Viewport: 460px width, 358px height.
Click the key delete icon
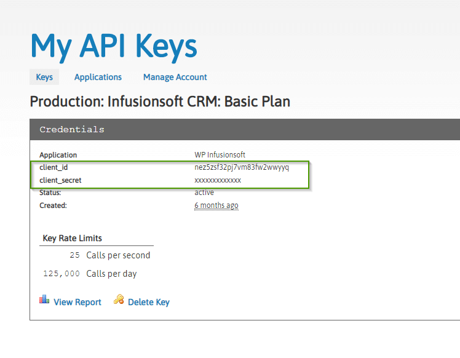pyautogui.click(x=119, y=300)
